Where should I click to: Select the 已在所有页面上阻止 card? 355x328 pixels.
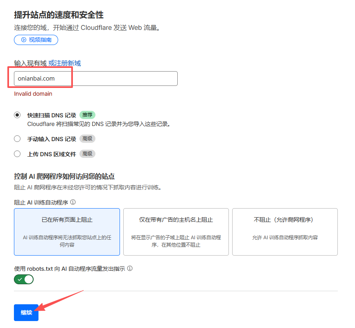pos(67,232)
